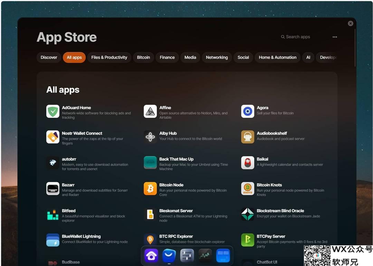The image size is (373, 266).
Task: Click the App Store window scrollbar
Action: point(355,48)
